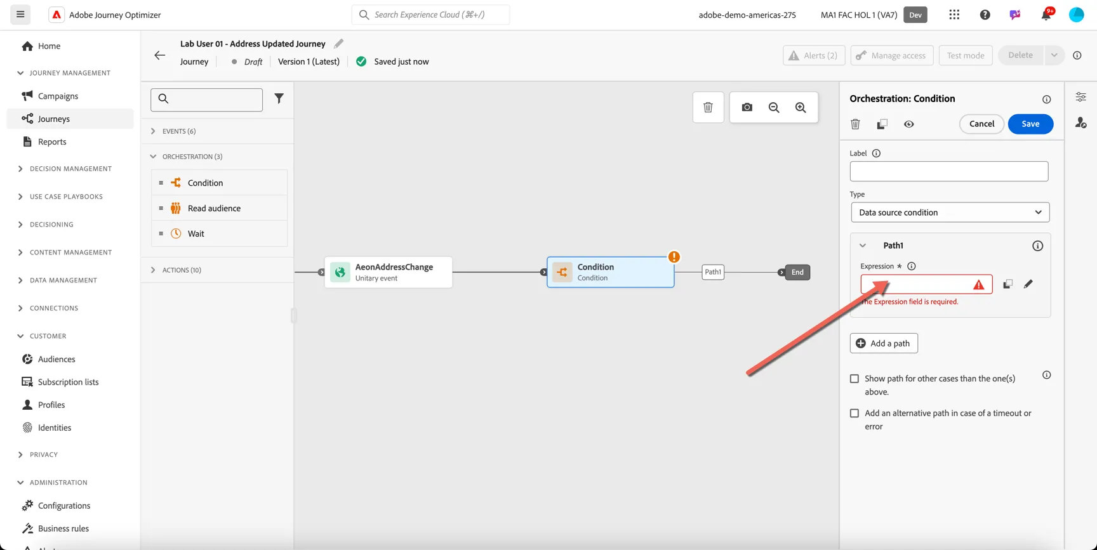Open Expression label info icon
Image resolution: width=1097 pixels, height=550 pixels.
pyautogui.click(x=912, y=266)
